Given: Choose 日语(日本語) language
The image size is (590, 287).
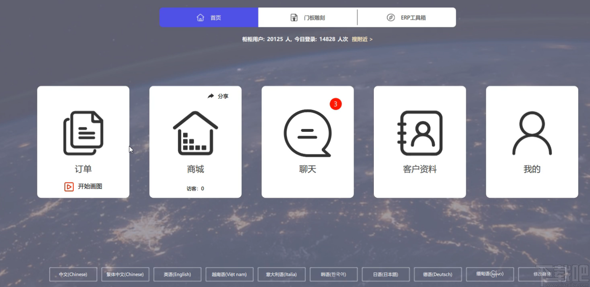Looking at the screenshot, I should (x=386, y=275).
